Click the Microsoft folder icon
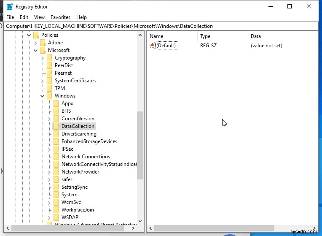 tap(43, 50)
